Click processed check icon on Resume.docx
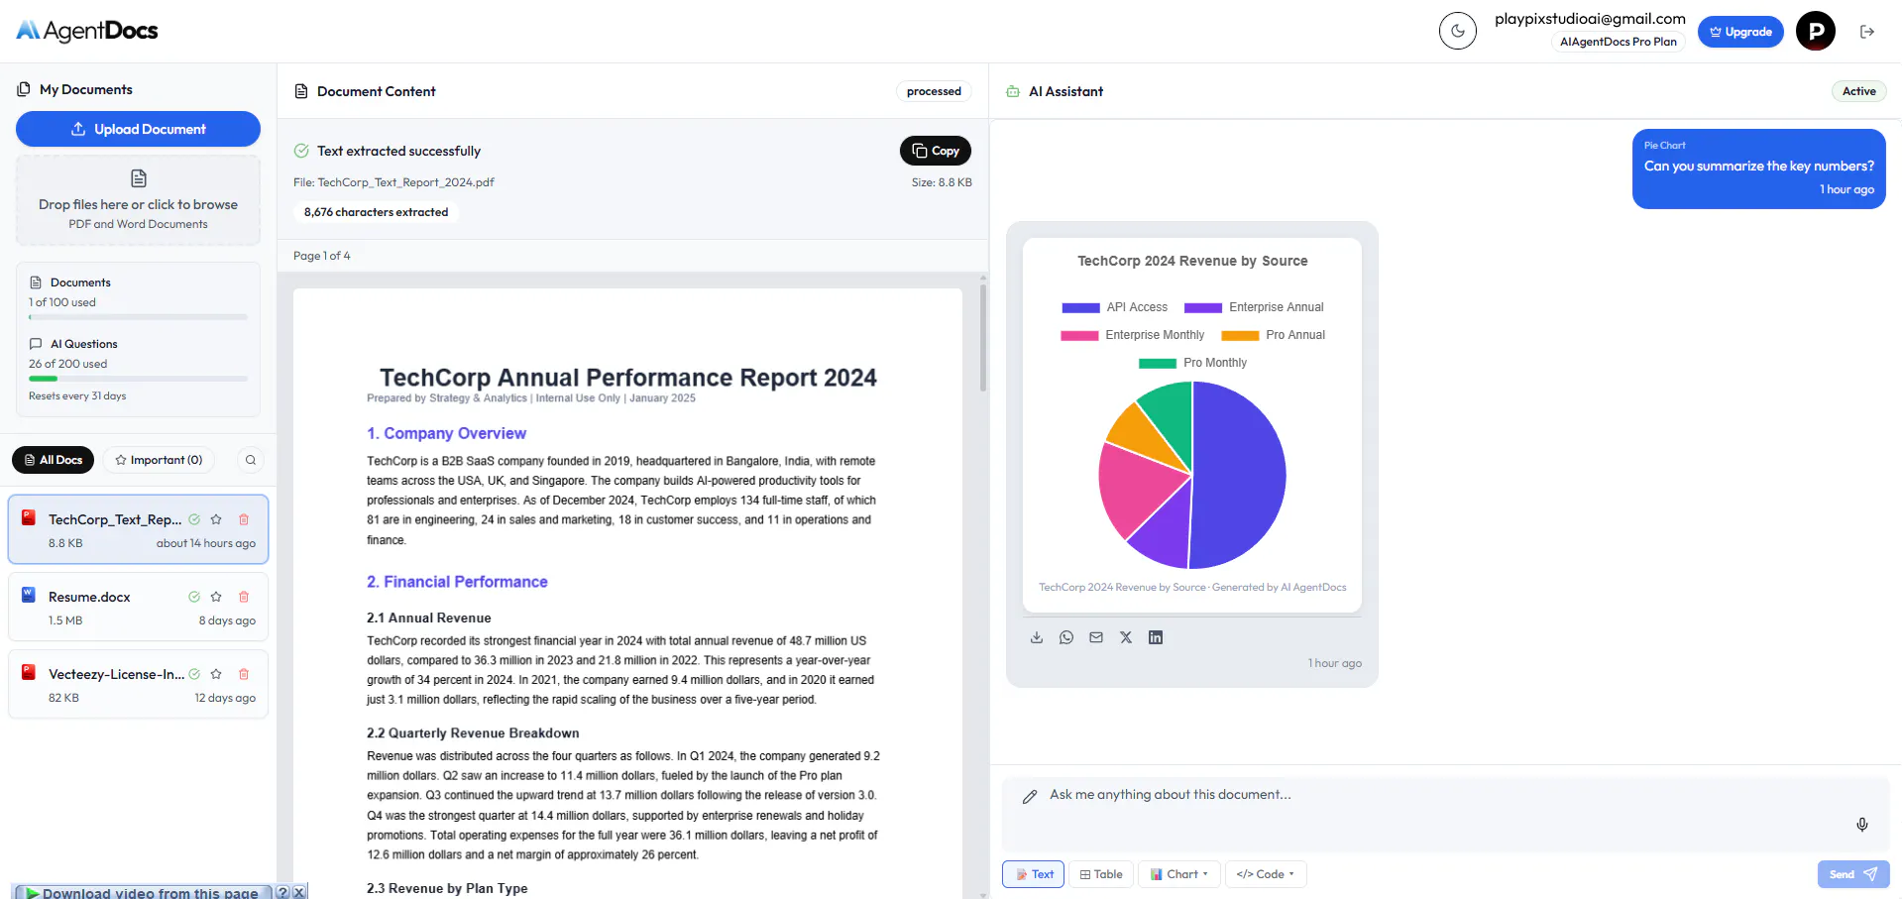1902x899 pixels. pyautogui.click(x=194, y=597)
